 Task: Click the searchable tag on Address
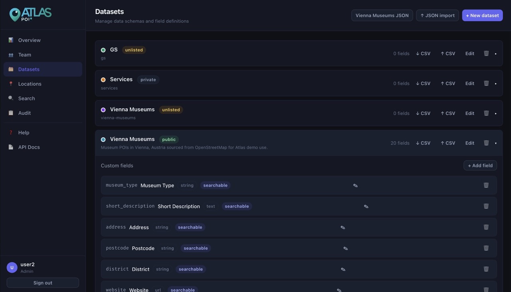pyautogui.click(x=190, y=227)
